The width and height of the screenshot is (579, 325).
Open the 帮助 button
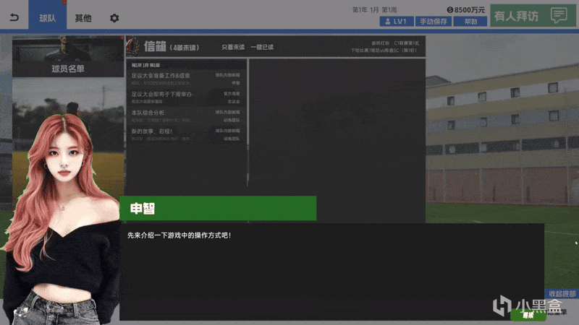[x=470, y=22]
